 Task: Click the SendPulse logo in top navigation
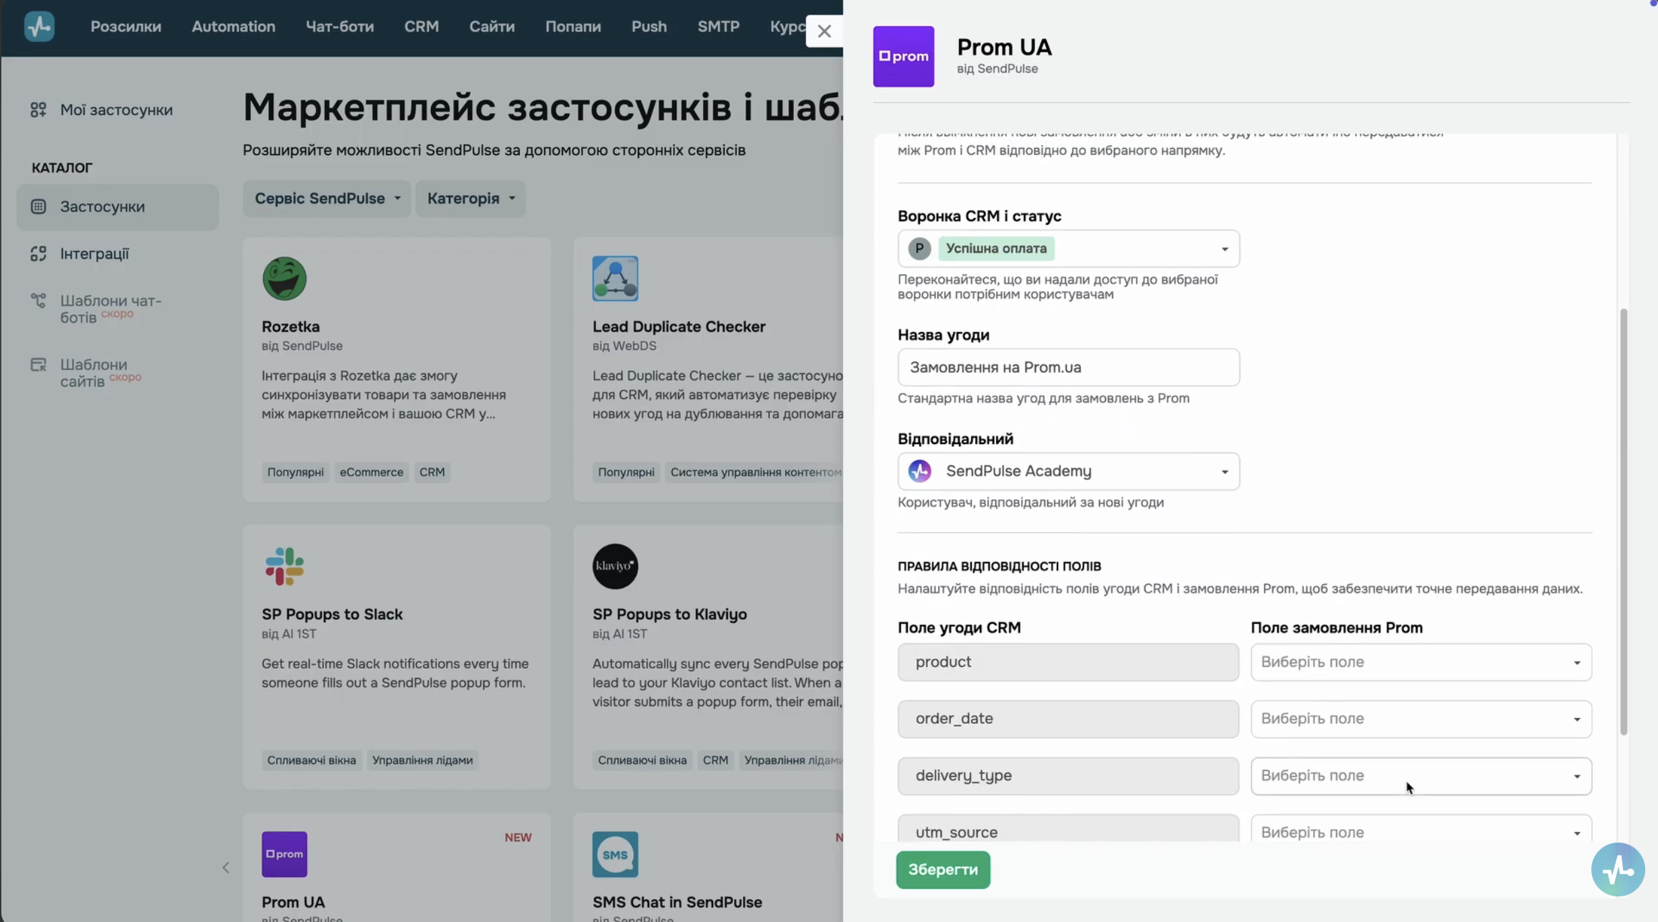tap(39, 27)
